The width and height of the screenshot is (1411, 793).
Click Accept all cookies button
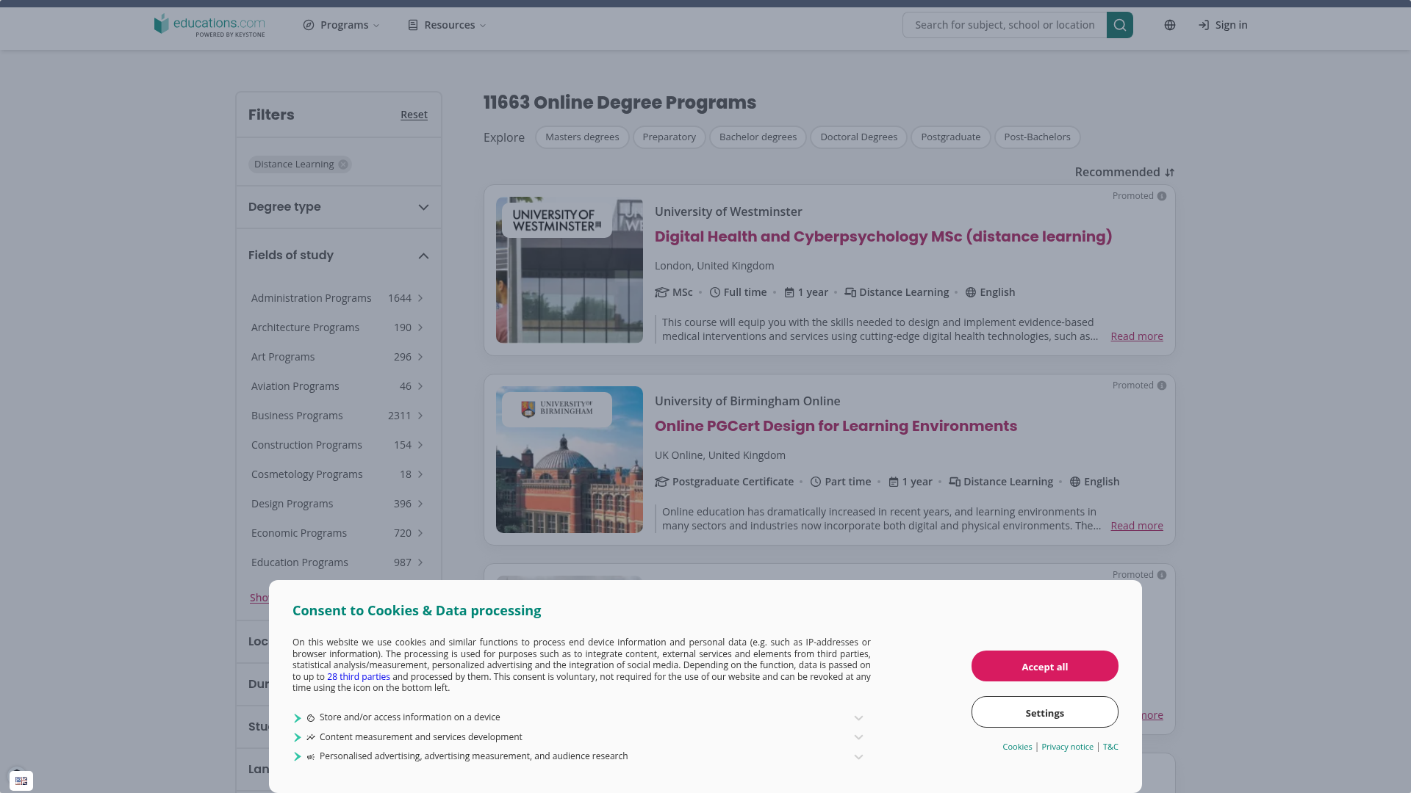tap(1044, 666)
